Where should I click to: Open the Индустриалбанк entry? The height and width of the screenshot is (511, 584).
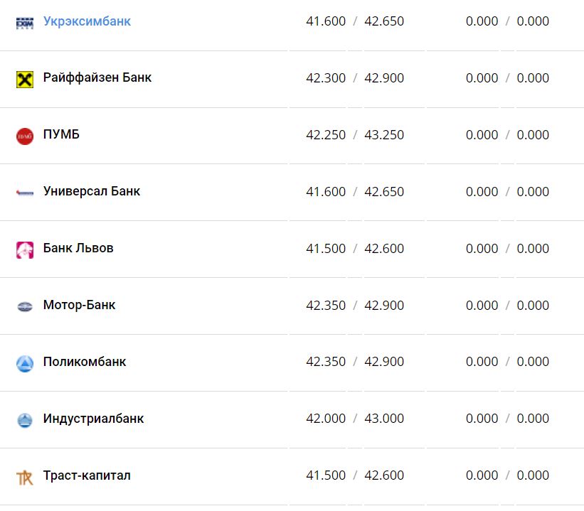point(93,419)
